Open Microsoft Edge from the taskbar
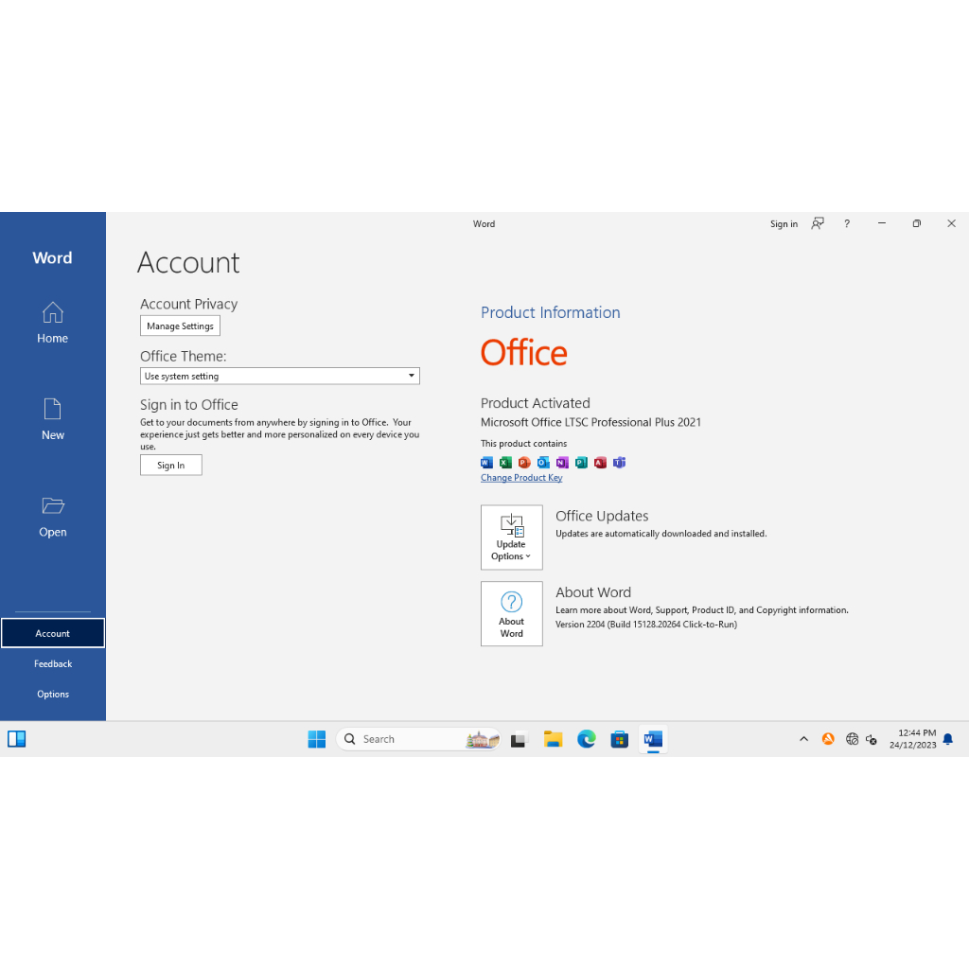 (587, 739)
